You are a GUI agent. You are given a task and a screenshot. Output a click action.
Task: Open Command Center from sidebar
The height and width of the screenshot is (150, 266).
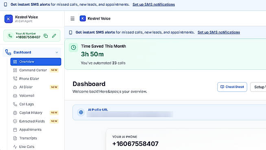point(36,70)
